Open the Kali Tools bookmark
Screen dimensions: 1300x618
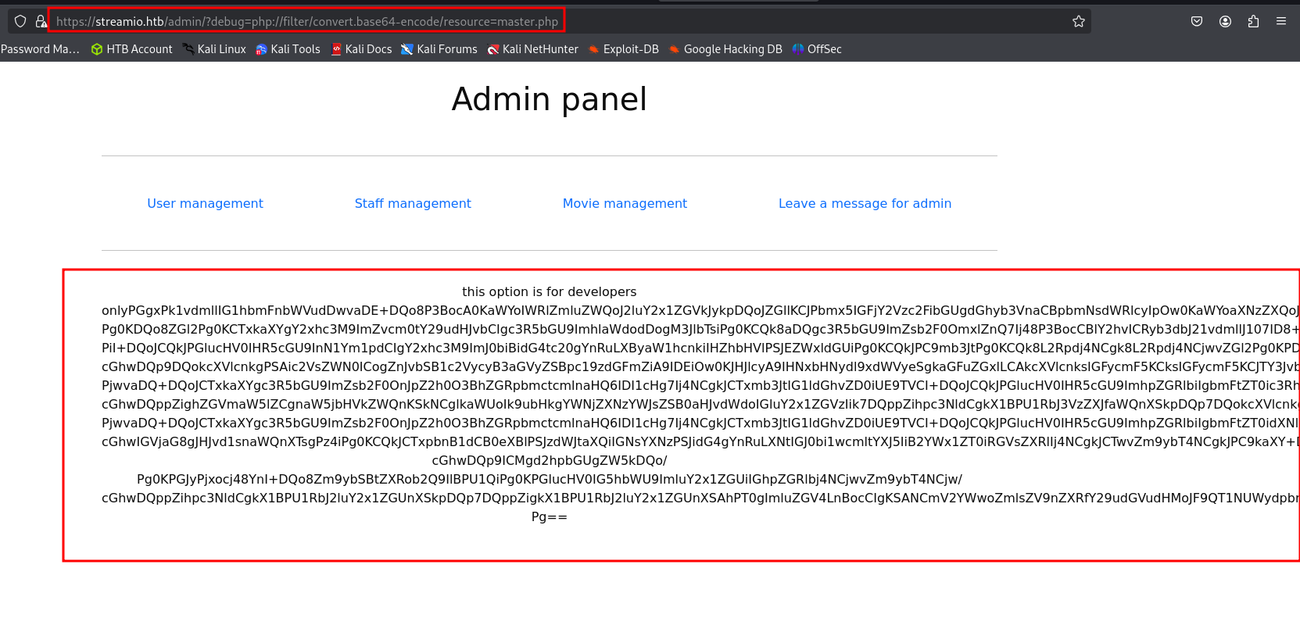[x=288, y=49]
